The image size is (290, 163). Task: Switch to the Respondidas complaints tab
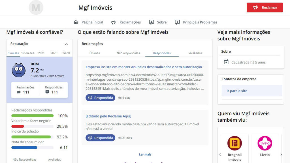point(162,53)
